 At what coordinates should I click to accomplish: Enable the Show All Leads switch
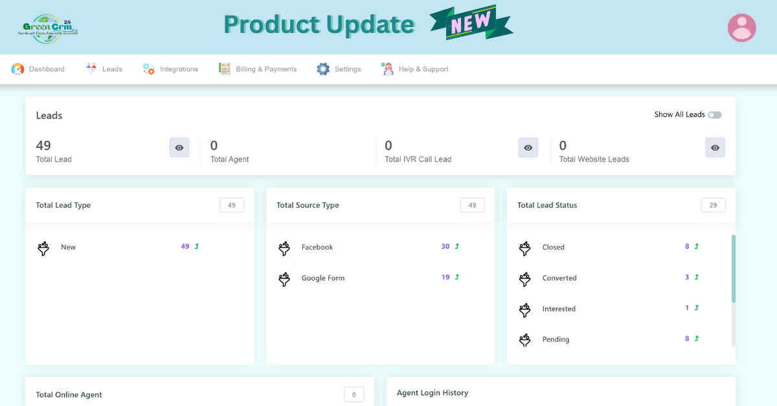(x=715, y=114)
